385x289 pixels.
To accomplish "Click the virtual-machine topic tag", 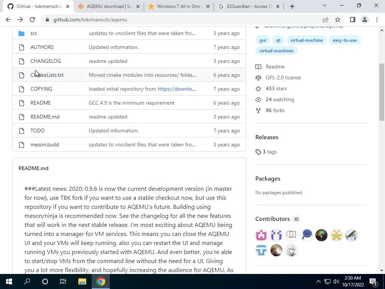I will 306,40.
